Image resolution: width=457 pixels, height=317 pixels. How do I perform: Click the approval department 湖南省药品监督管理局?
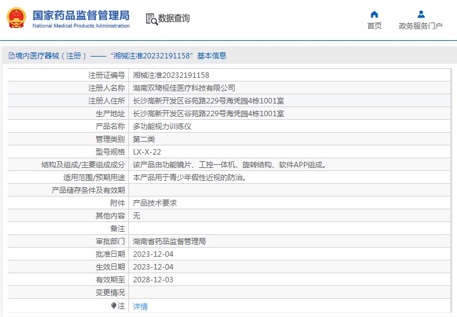click(x=169, y=241)
